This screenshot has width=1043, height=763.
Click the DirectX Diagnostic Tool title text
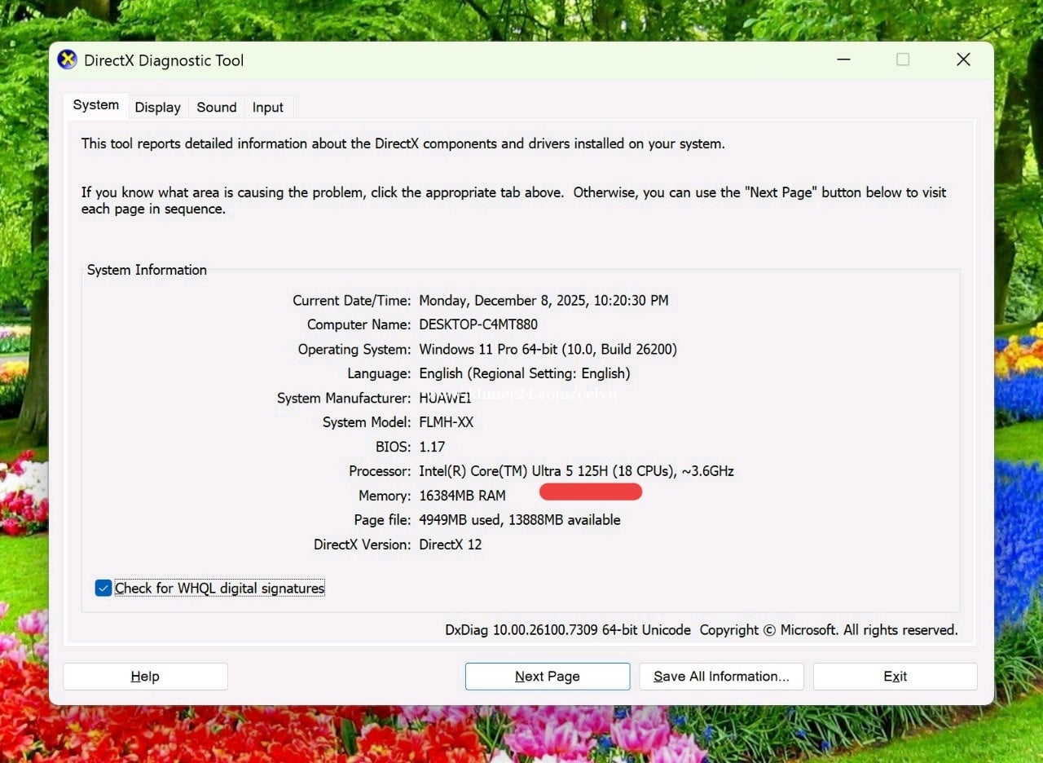164,60
